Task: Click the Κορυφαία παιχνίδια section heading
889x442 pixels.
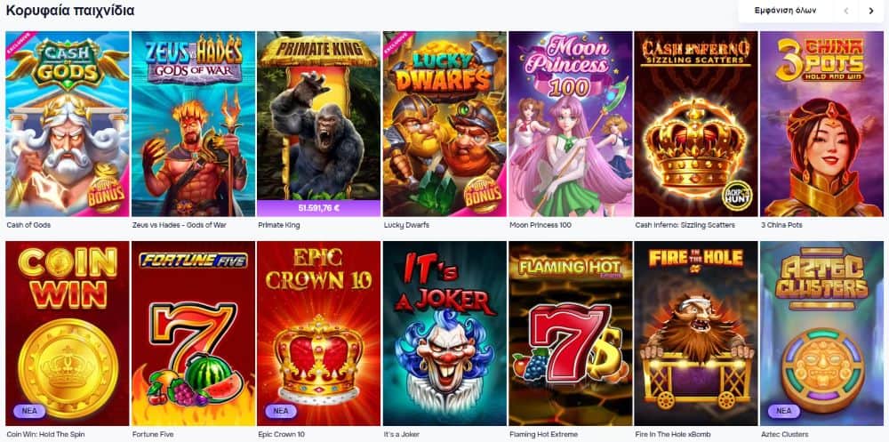Action: [x=69, y=11]
